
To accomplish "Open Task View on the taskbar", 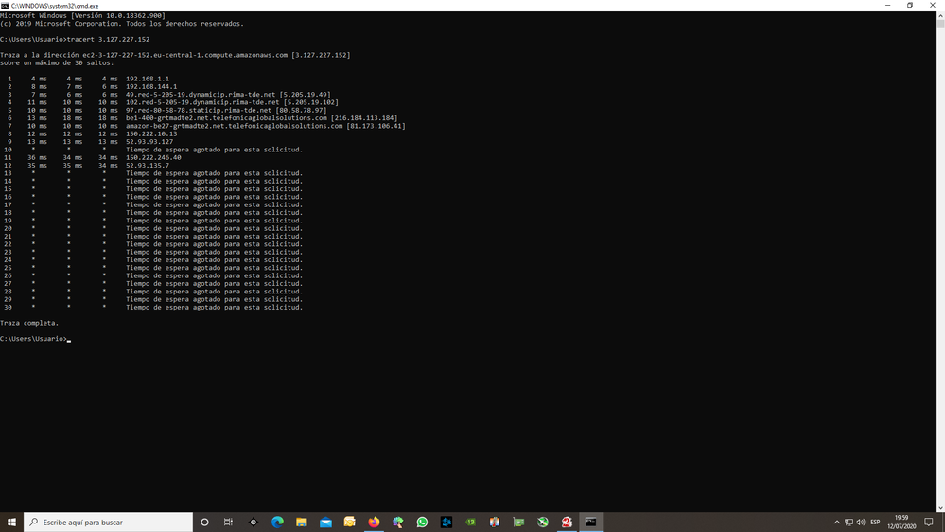I will (228, 522).
